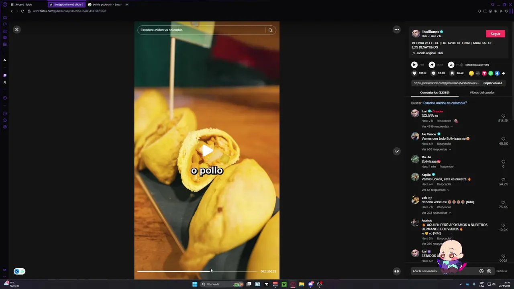
Task: Follow ibaillanos with Seguir button
Action: pyautogui.click(x=495, y=34)
